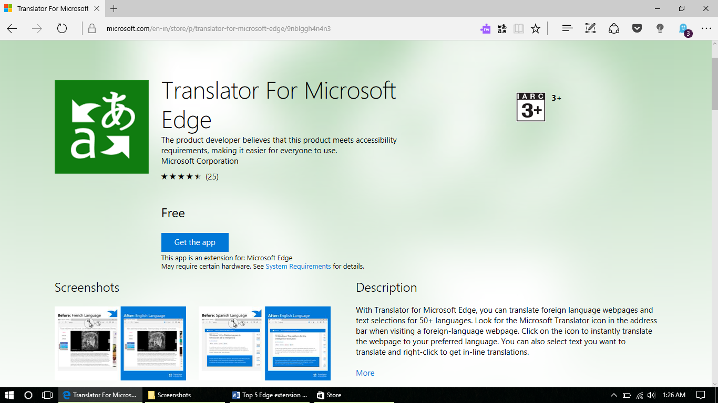
Task: Select the star rating control
Action: [x=181, y=177]
